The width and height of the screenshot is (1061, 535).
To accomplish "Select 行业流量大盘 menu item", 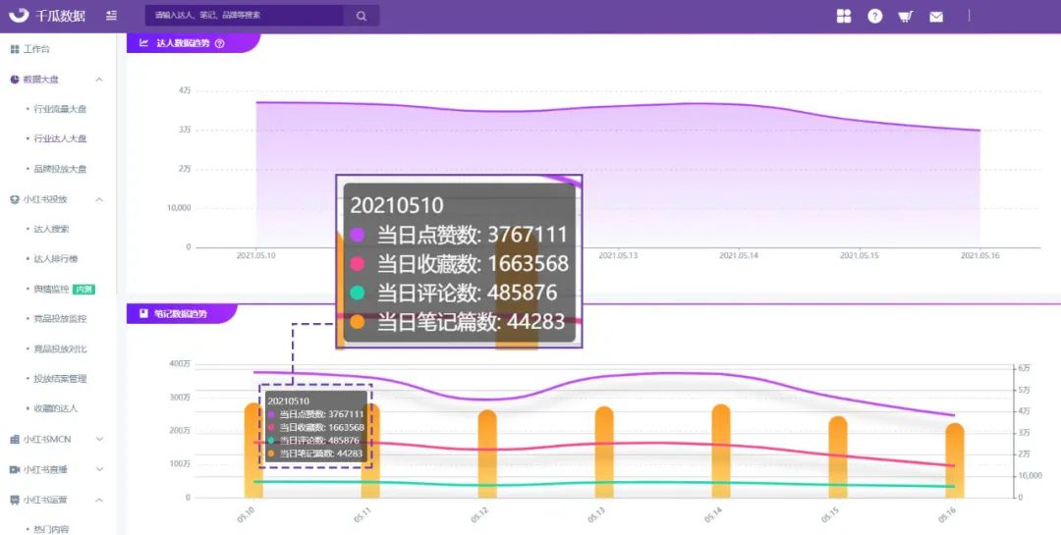I will click(60, 109).
